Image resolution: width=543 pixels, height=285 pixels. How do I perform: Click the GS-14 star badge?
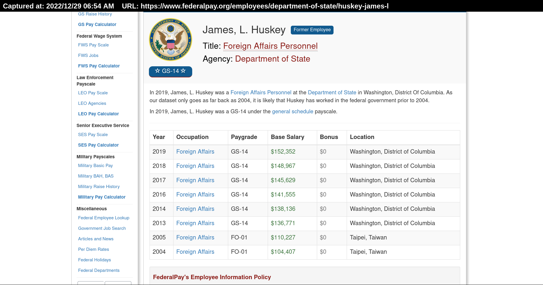[171, 71]
